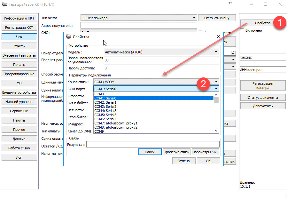287x198 pixels.
Task: Click the Свойства button in right panel
Action: pyautogui.click(x=263, y=23)
